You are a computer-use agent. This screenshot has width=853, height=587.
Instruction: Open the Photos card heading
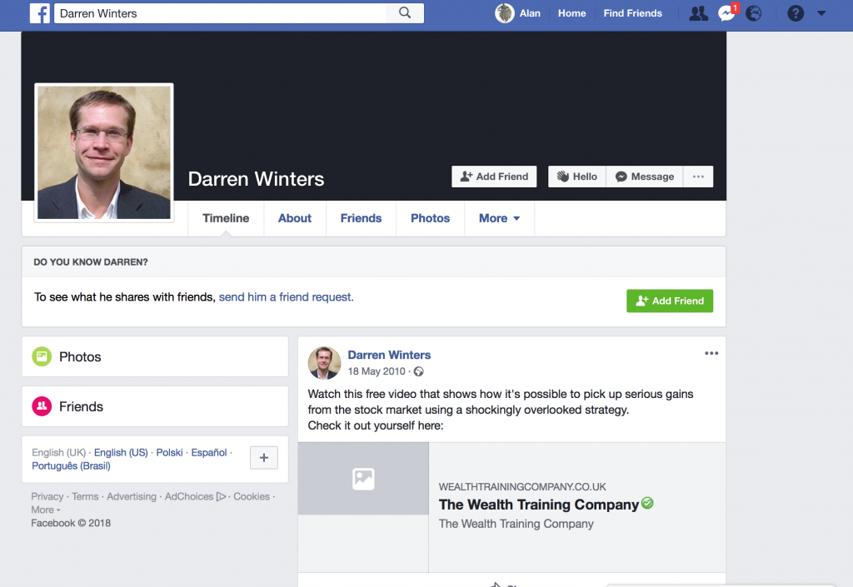pos(80,357)
